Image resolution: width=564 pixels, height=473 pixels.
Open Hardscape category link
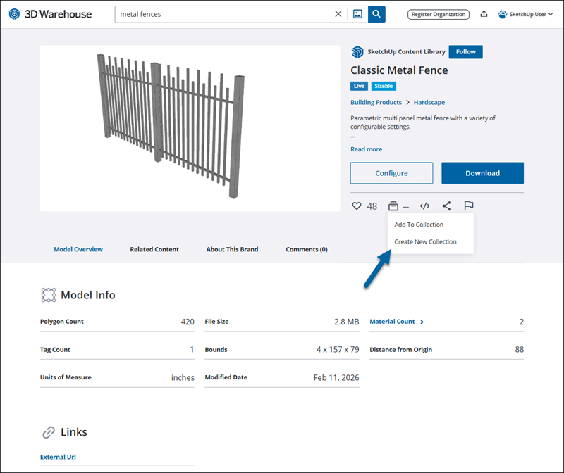tap(429, 102)
